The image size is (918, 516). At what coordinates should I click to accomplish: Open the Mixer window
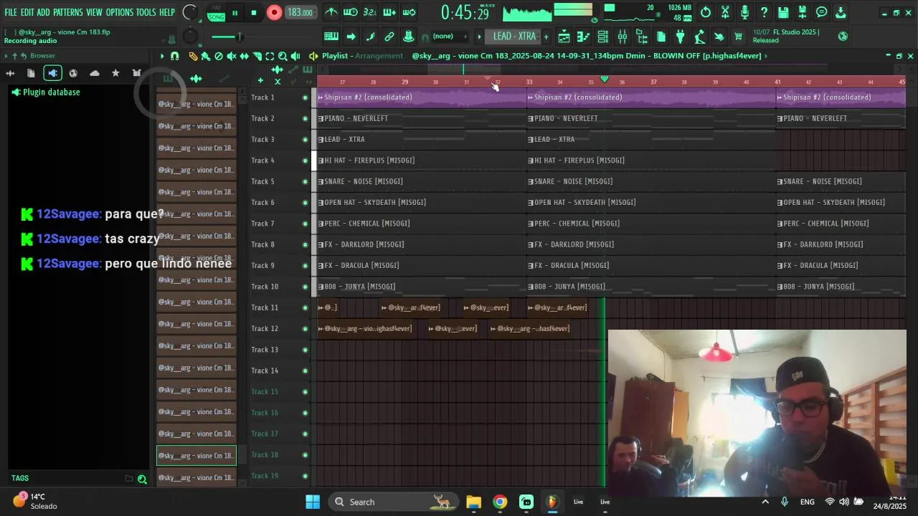tap(623, 37)
